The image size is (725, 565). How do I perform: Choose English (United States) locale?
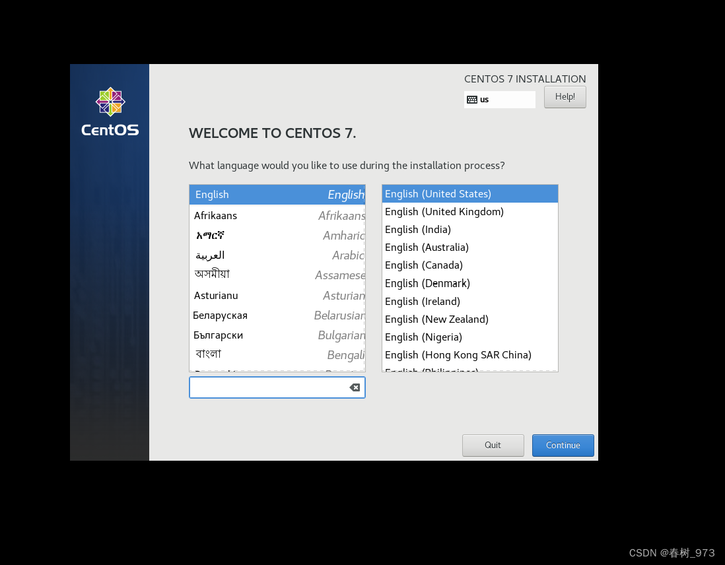pos(469,194)
